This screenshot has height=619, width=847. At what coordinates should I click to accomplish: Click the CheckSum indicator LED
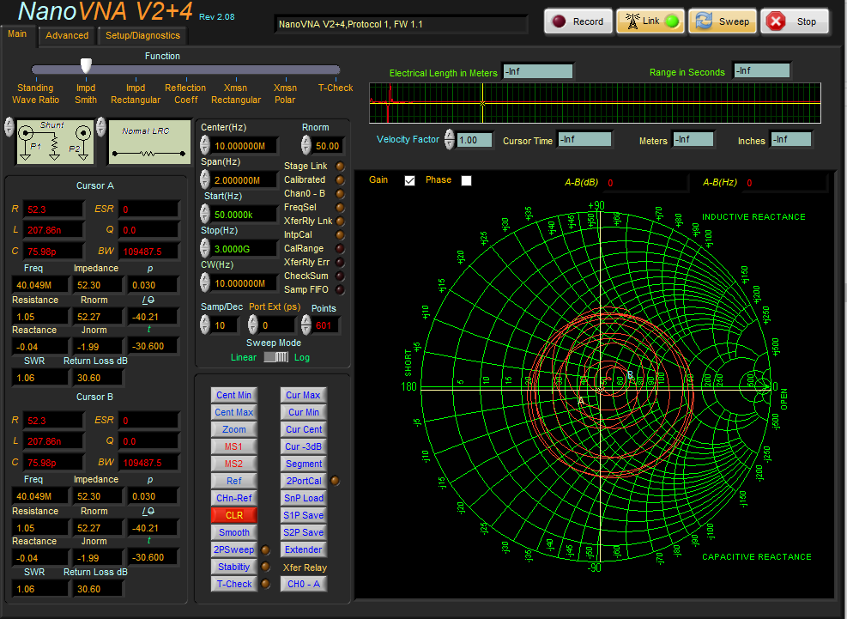point(340,276)
